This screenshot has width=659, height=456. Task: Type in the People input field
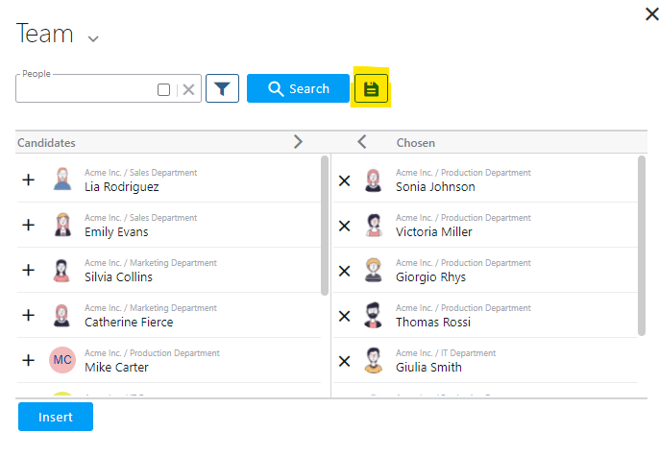tap(85, 89)
